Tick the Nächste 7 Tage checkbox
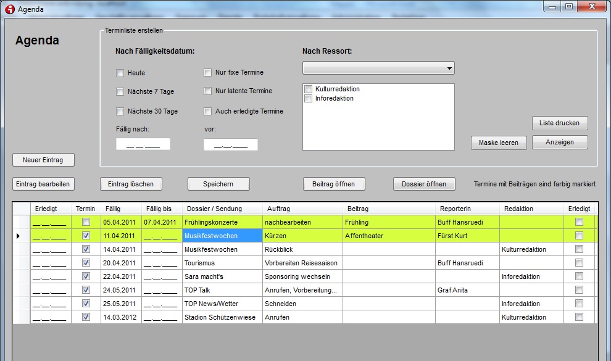The height and width of the screenshot is (361, 611). (x=120, y=92)
